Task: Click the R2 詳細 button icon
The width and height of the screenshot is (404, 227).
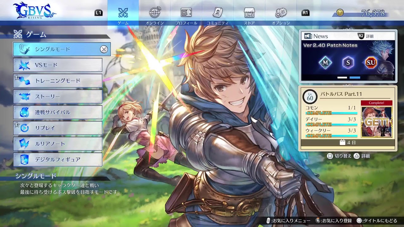Action: click(x=361, y=36)
